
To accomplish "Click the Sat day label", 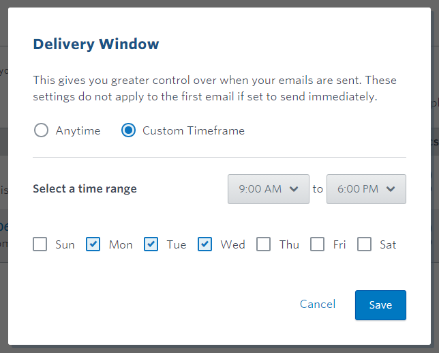I will (x=388, y=244).
